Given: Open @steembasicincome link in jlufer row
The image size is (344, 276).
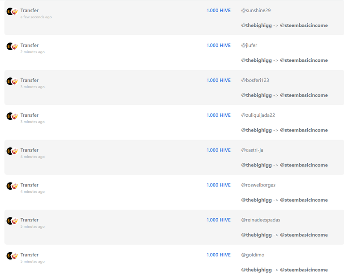Looking at the screenshot, I should [304, 60].
